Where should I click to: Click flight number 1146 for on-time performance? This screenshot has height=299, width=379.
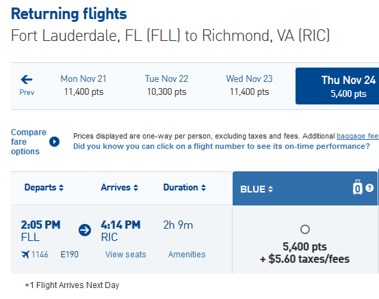[40, 255]
